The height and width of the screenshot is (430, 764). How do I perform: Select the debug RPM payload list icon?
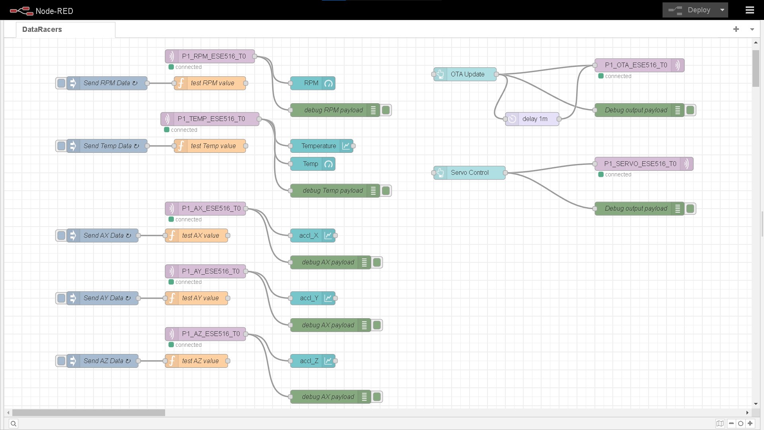point(373,110)
